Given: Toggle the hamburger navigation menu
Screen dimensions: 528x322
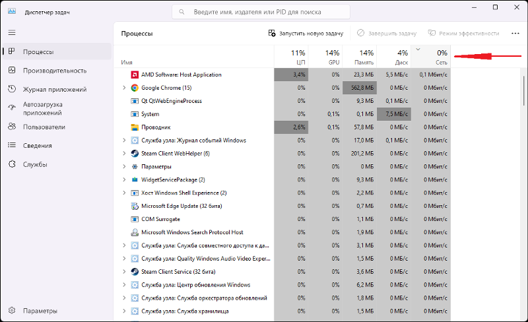Looking at the screenshot, I should pos(12,33).
